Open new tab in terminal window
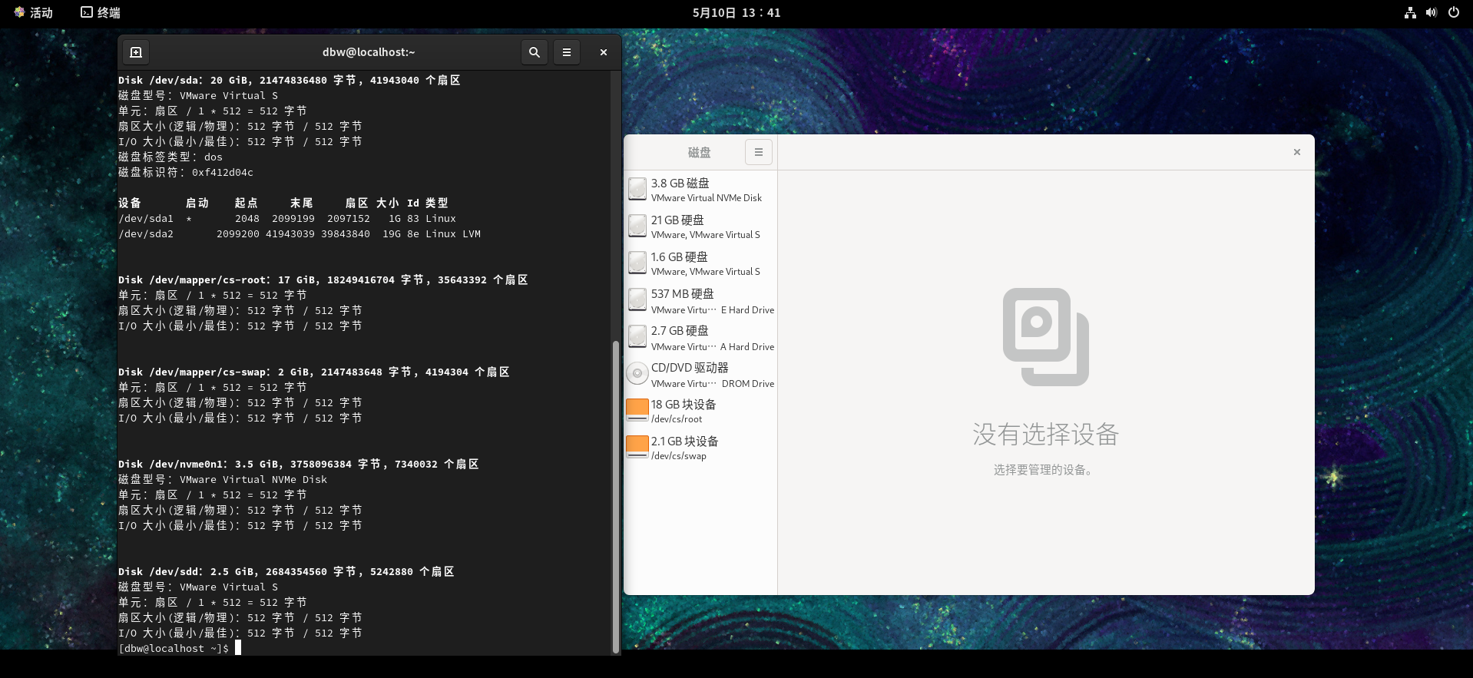This screenshot has height=678, width=1473. pyautogui.click(x=136, y=52)
